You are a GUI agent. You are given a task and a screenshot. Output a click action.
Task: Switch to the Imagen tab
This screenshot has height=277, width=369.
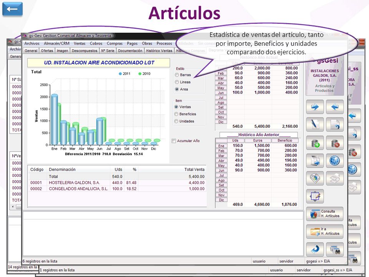click(x=62, y=51)
